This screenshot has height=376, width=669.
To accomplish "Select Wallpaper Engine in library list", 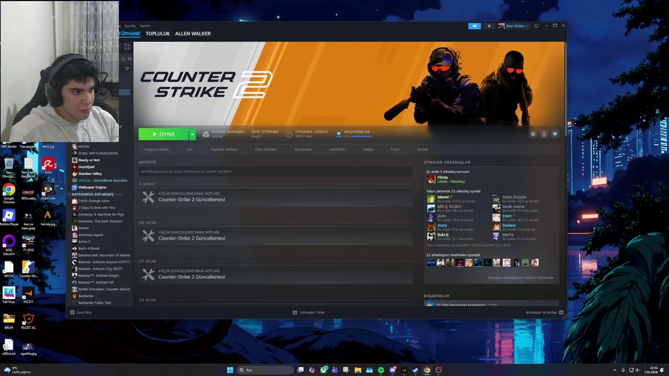I will (x=93, y=187).
